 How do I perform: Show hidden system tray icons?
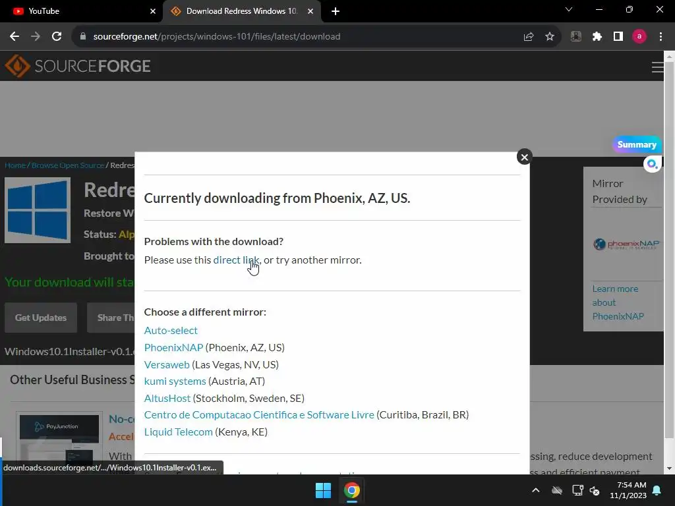pos(535,490)
